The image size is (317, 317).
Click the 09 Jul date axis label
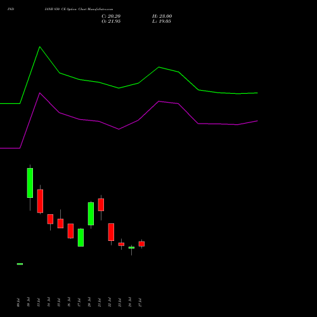18,302
